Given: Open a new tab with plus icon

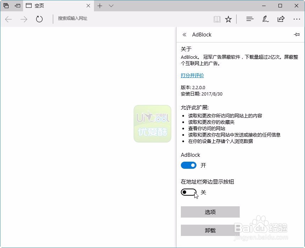Looking at the screenshot, I should pyautogui.click(x=100, y=6).
